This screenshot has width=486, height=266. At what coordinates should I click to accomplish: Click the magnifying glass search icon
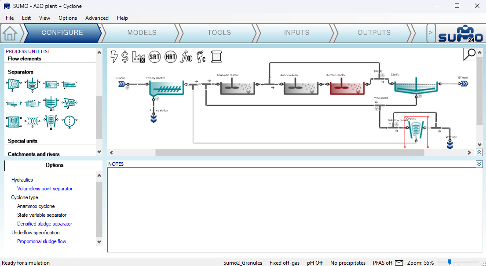(x=469, y=54)
